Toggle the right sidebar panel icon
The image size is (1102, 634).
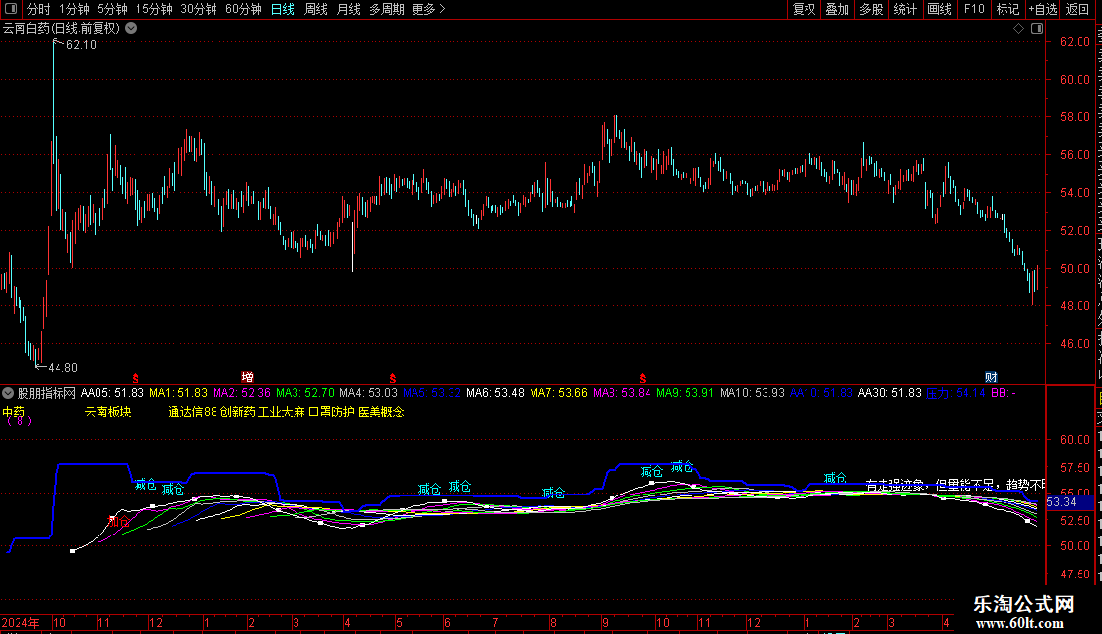click(x=1037, y=29)
